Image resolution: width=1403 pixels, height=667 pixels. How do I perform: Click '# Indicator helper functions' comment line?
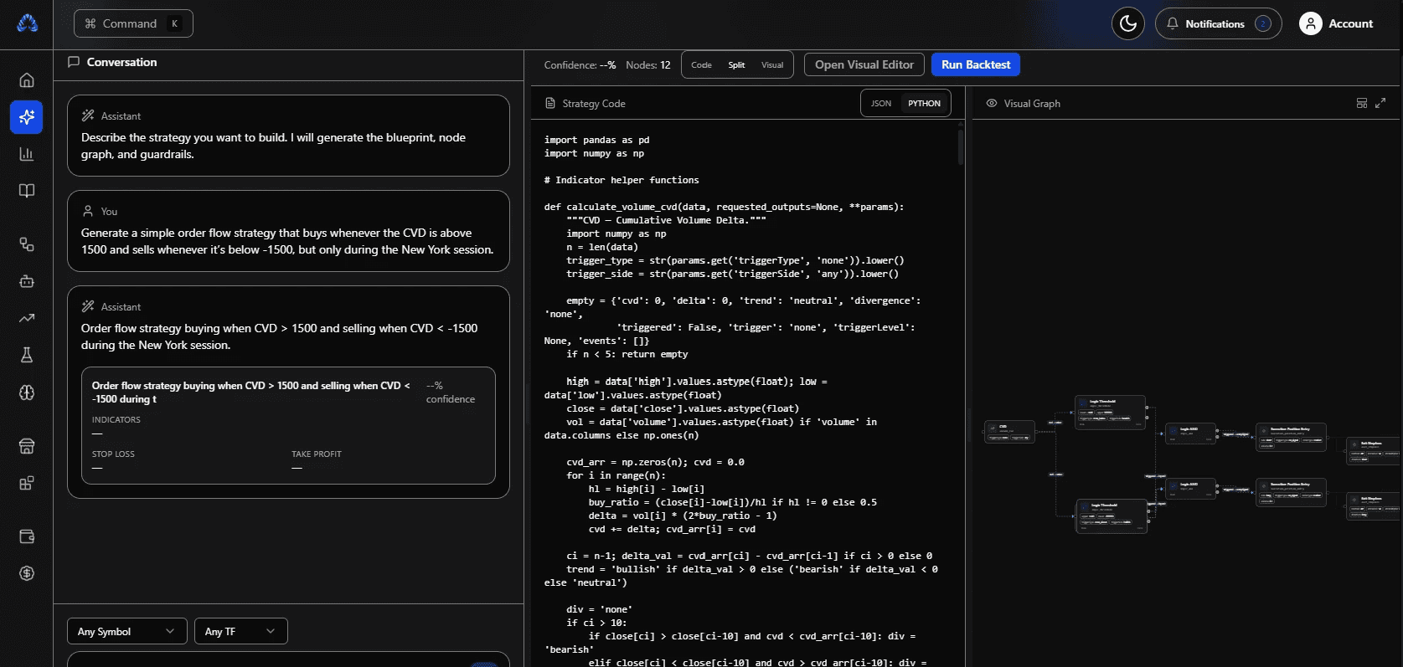click(x=622, y=180)
